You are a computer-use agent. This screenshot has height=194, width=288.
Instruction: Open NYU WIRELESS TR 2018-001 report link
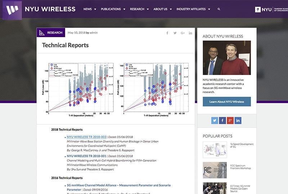pos(86,156)
